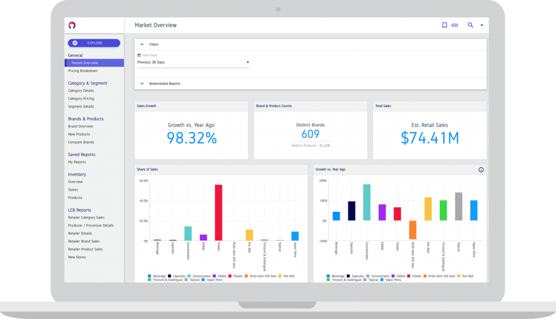Click the red Flower bar in Share of Sales
556x319 pixels.
(218, 212)
